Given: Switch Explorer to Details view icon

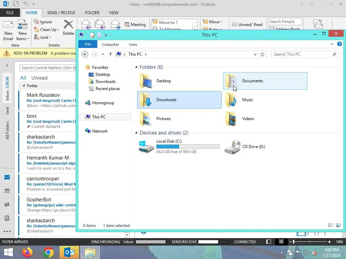Looking at the screenshot, I should 330,225.
